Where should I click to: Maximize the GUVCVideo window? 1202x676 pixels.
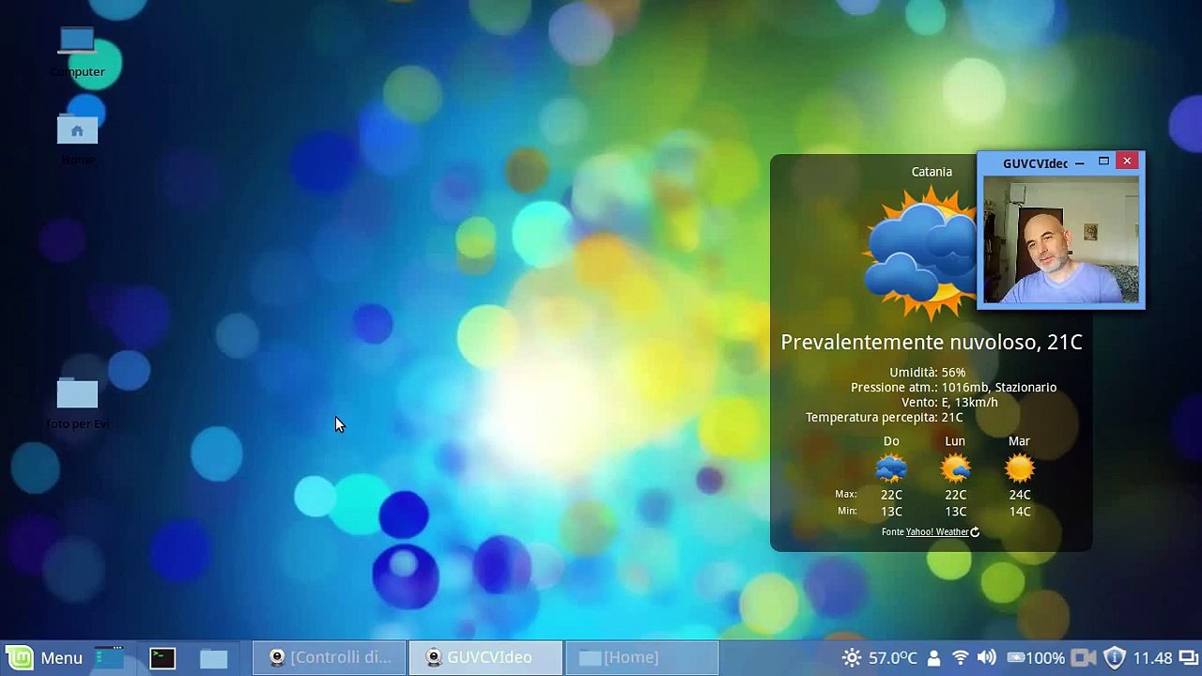pyautogui.click(x=1103, y=162)
